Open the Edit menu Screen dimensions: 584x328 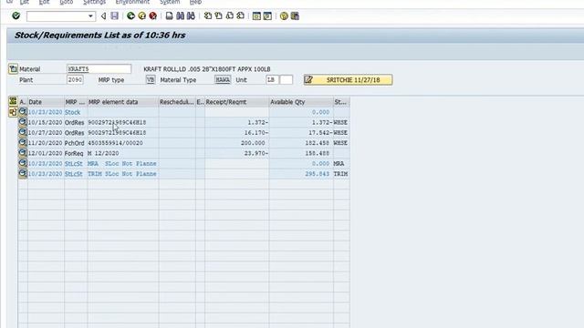click(x=44, y=2)
